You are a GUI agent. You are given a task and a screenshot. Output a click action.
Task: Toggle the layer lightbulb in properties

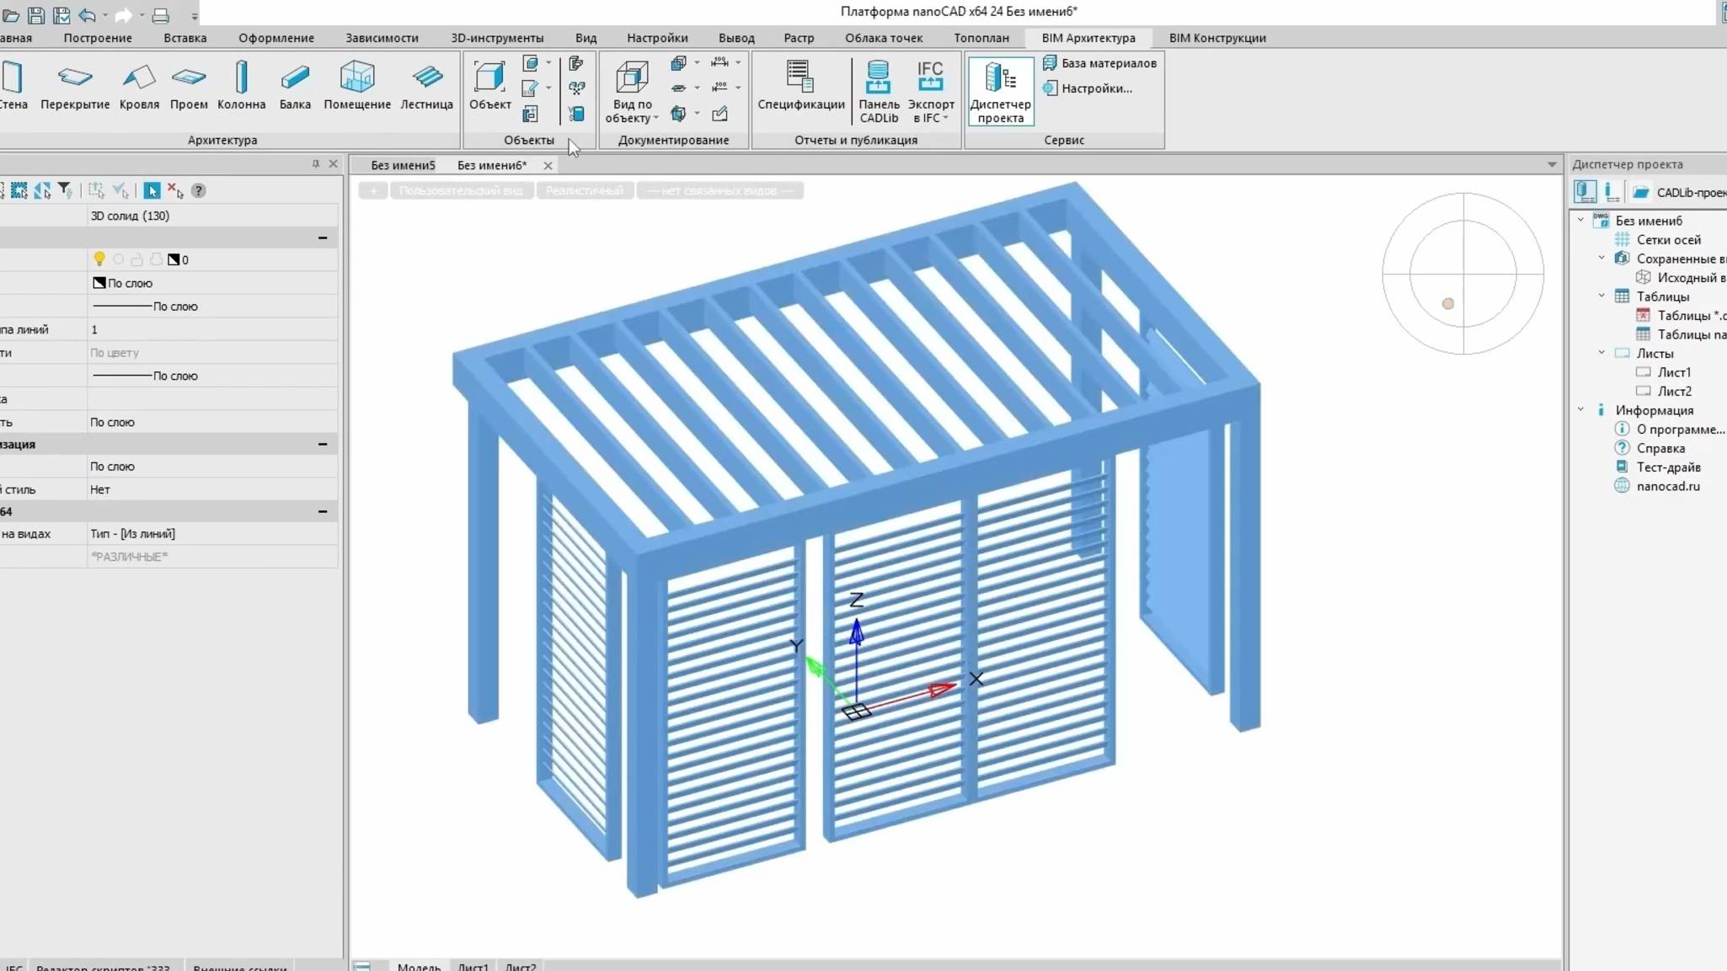[x=99, y=259]
